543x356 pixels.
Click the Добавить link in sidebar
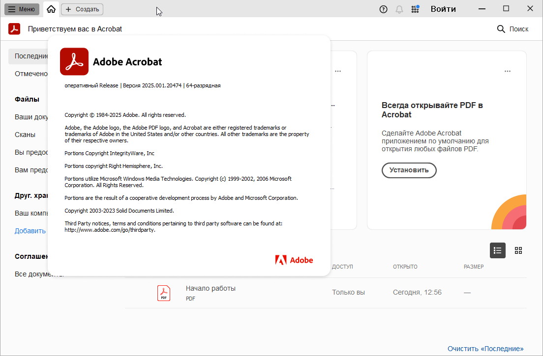(x=30, y=230)
